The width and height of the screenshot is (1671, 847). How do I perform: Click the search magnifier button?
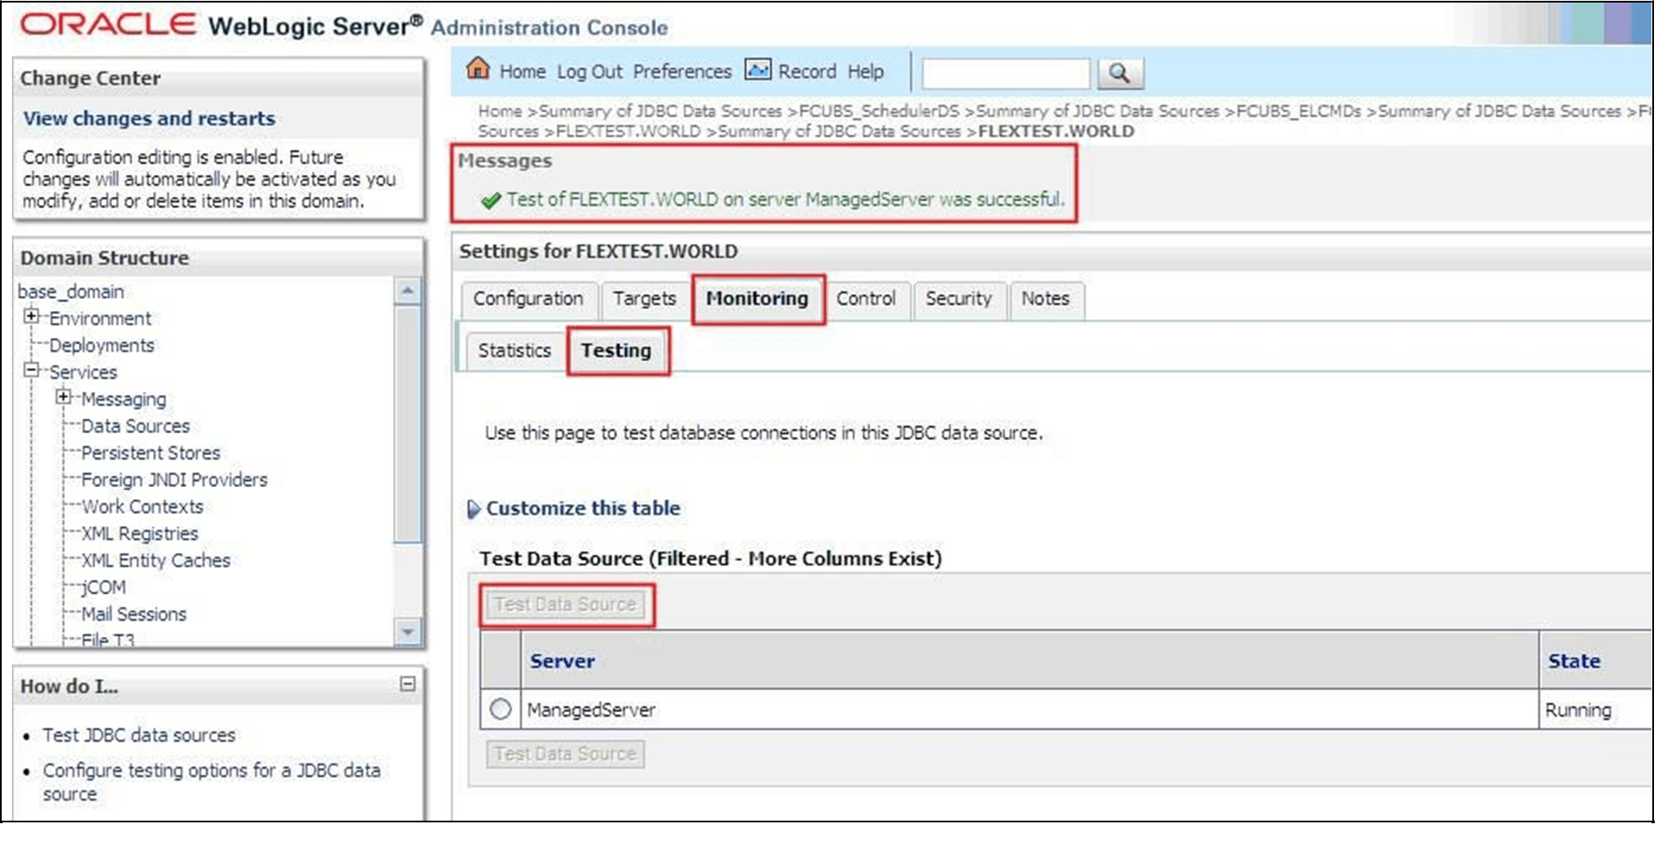[1120, 74]
